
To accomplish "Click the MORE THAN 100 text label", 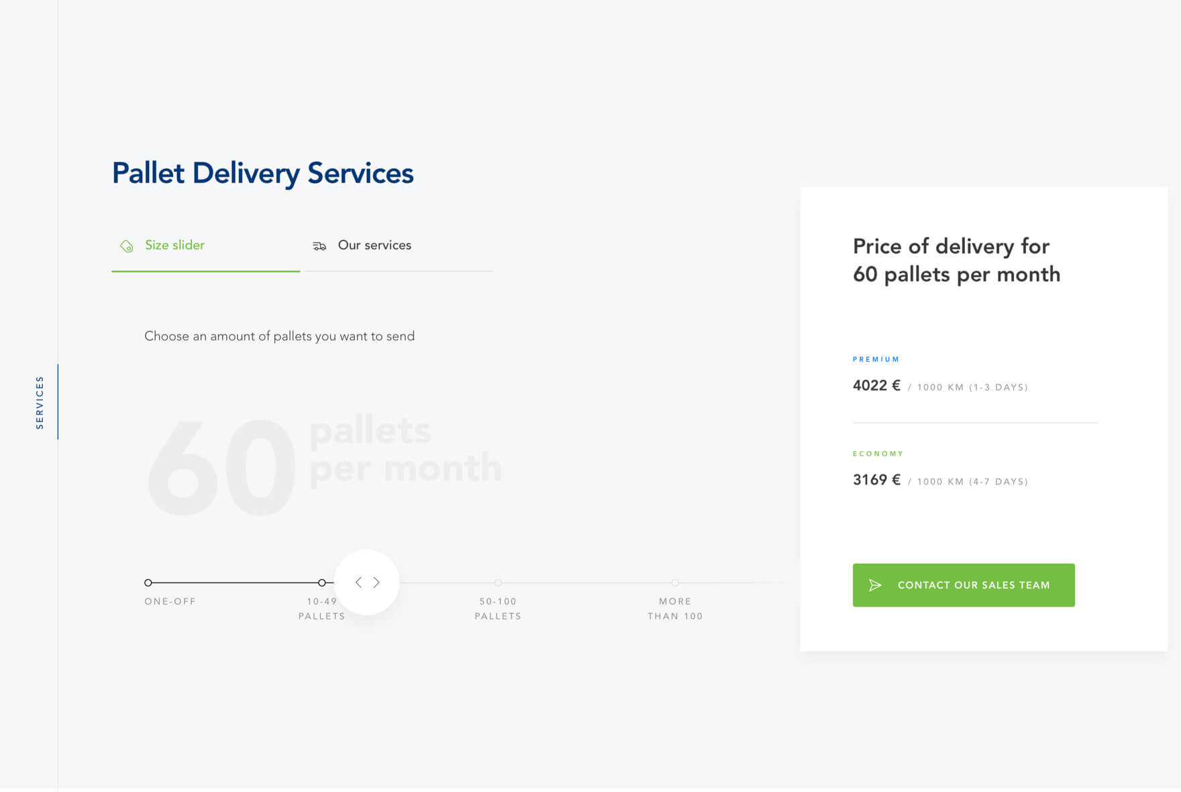I will (x=675, y=609).
